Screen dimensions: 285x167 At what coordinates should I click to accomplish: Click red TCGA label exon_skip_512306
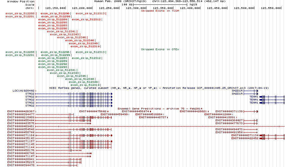point(71,37)
